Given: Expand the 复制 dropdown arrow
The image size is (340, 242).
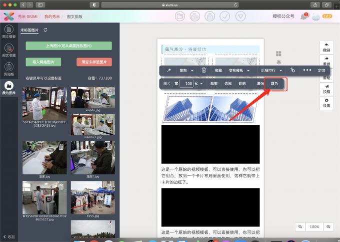Looking at the screenshot, I should click(x=192, y=71).
